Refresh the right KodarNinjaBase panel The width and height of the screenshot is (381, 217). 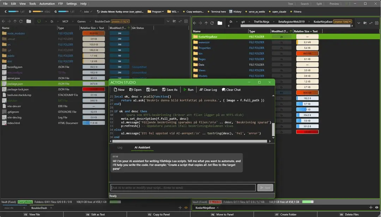212,23
